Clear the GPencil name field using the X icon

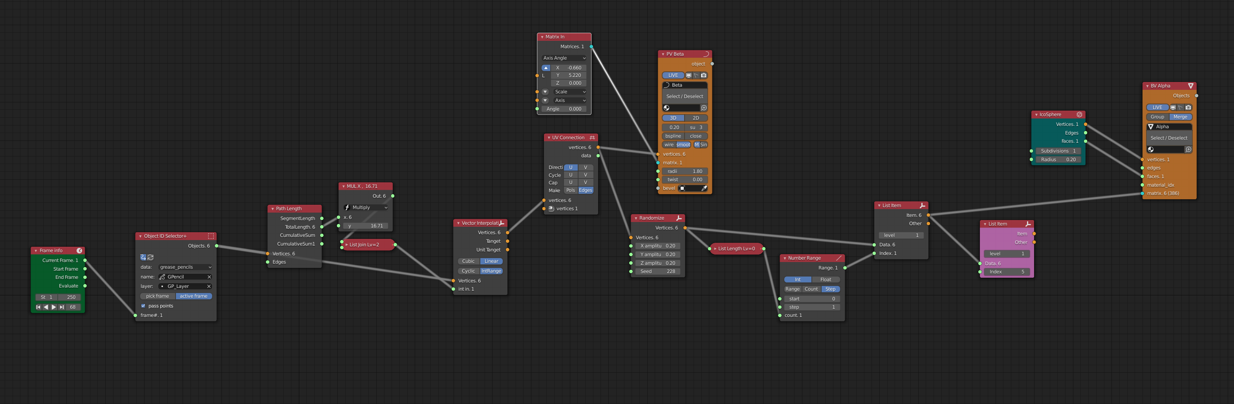click(209, 277)
